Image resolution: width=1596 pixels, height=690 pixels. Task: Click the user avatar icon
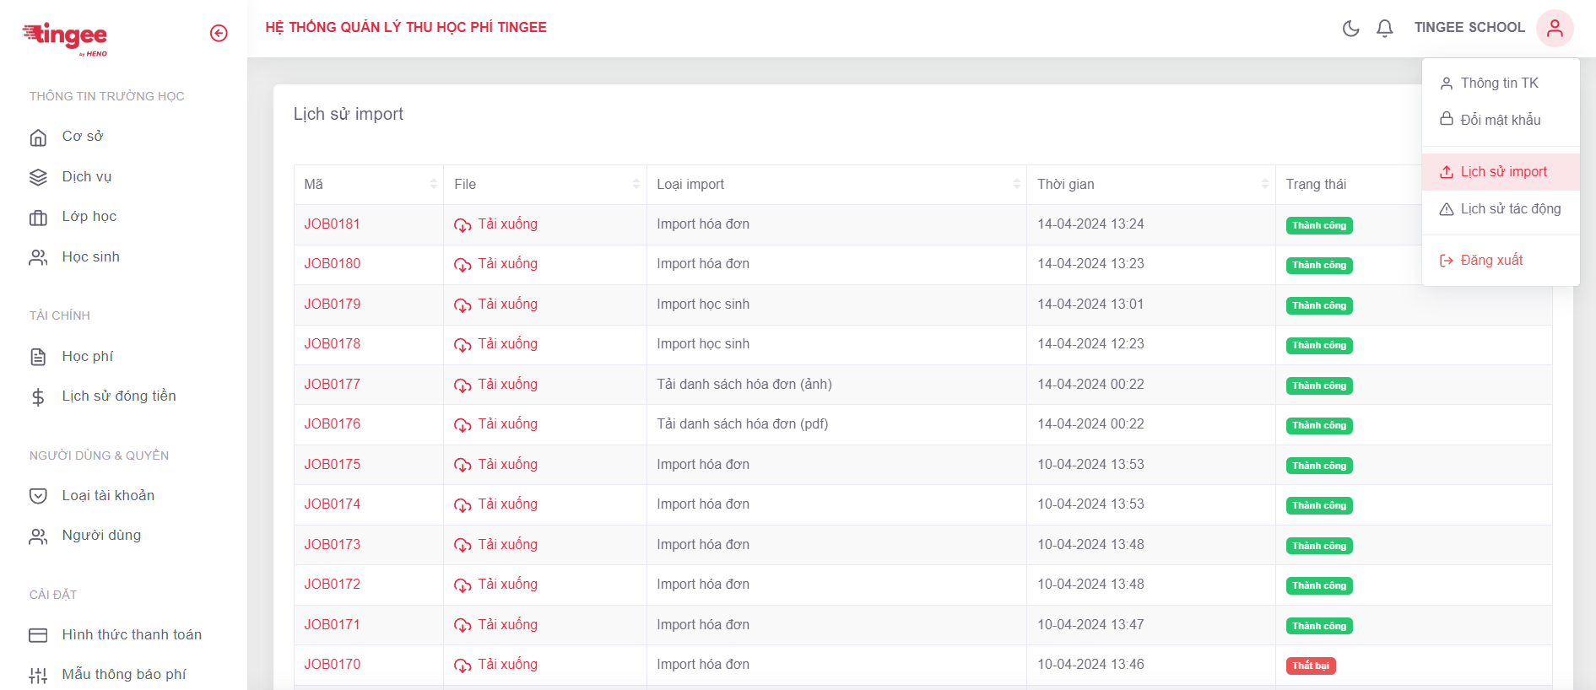(1554, 28)
